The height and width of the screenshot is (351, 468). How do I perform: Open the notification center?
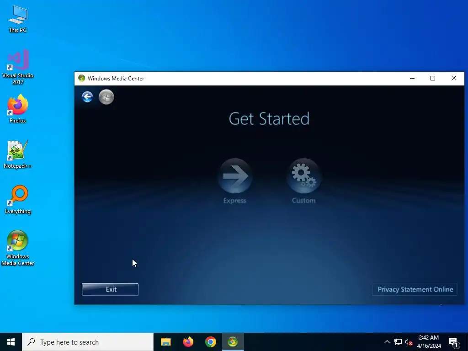click(453, 342)
